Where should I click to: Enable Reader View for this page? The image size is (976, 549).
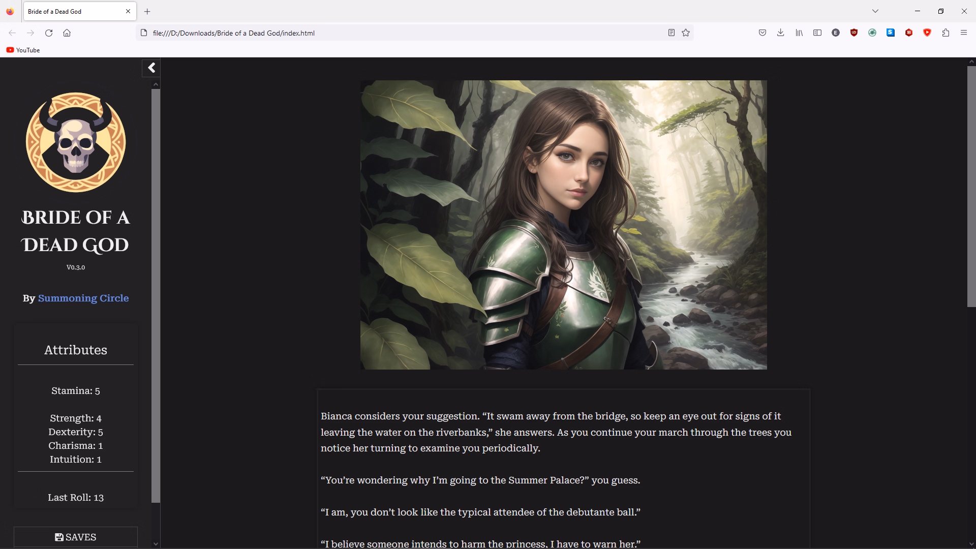pos(671,33)
